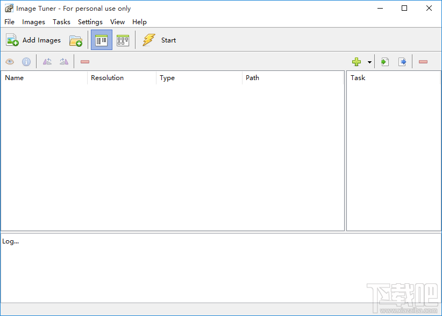The height and width of the screenshot is (316, 442).
Task: Show image info with blue info icon
Action: click(26, 62)
